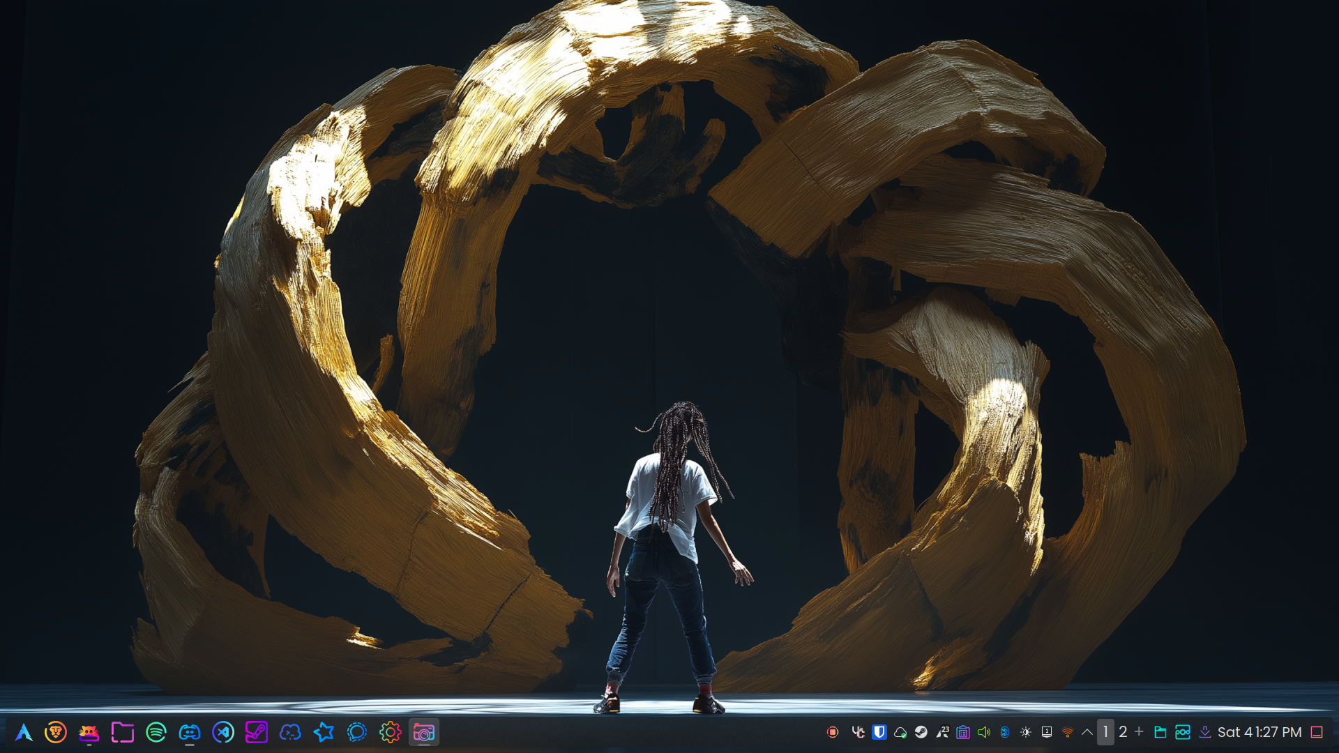Open the teal activity monitor widget
Image resolution: width=1339 pixels, height=753 pixels.
pyautogui.click(x=1183, y=732)
